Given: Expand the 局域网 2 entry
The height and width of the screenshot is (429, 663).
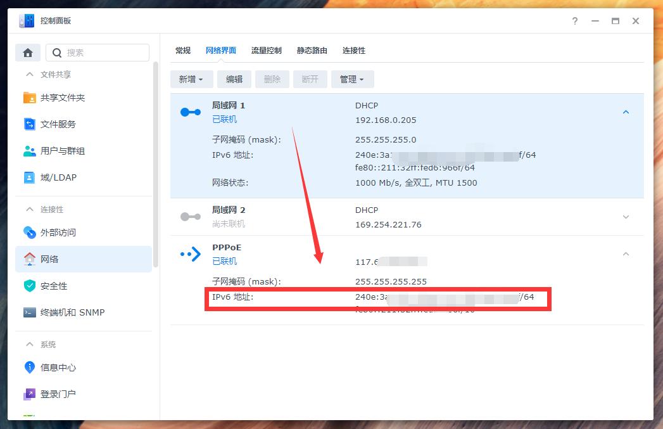Looking at the screenshot, I should (x=626, y=215).
